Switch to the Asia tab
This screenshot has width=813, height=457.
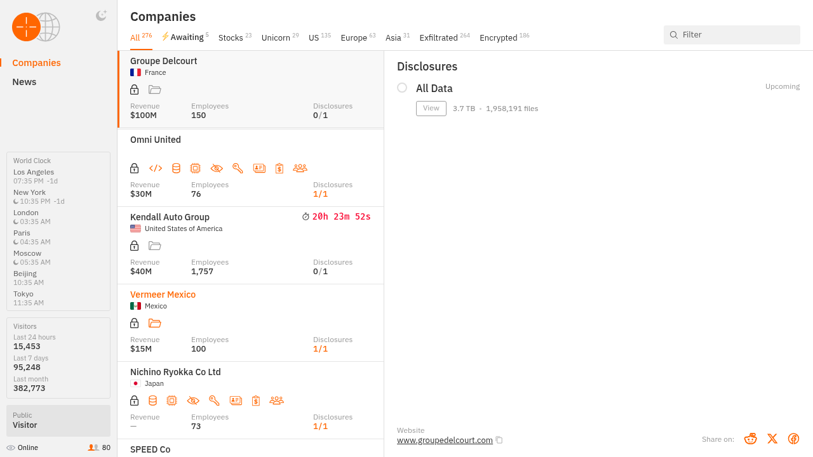398,37
